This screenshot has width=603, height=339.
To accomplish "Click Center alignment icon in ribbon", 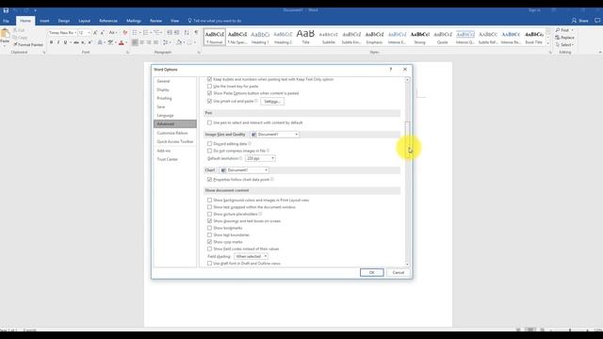I will coord(142,42).
